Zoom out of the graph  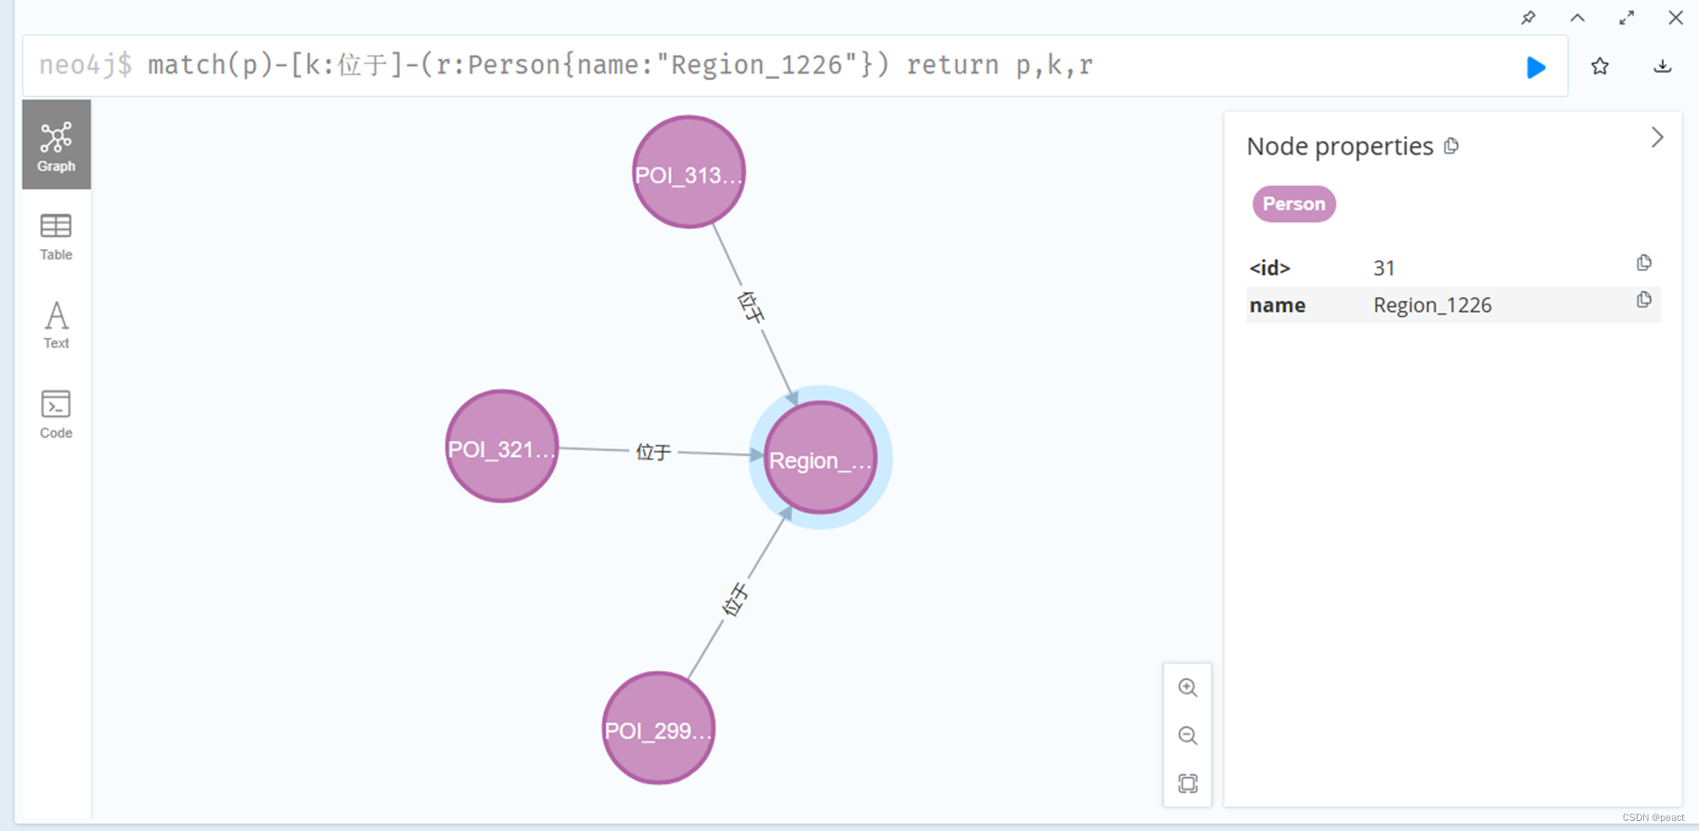(1187, 735)
